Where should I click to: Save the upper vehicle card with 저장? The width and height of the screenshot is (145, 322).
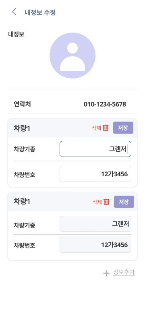click(123, 128)
